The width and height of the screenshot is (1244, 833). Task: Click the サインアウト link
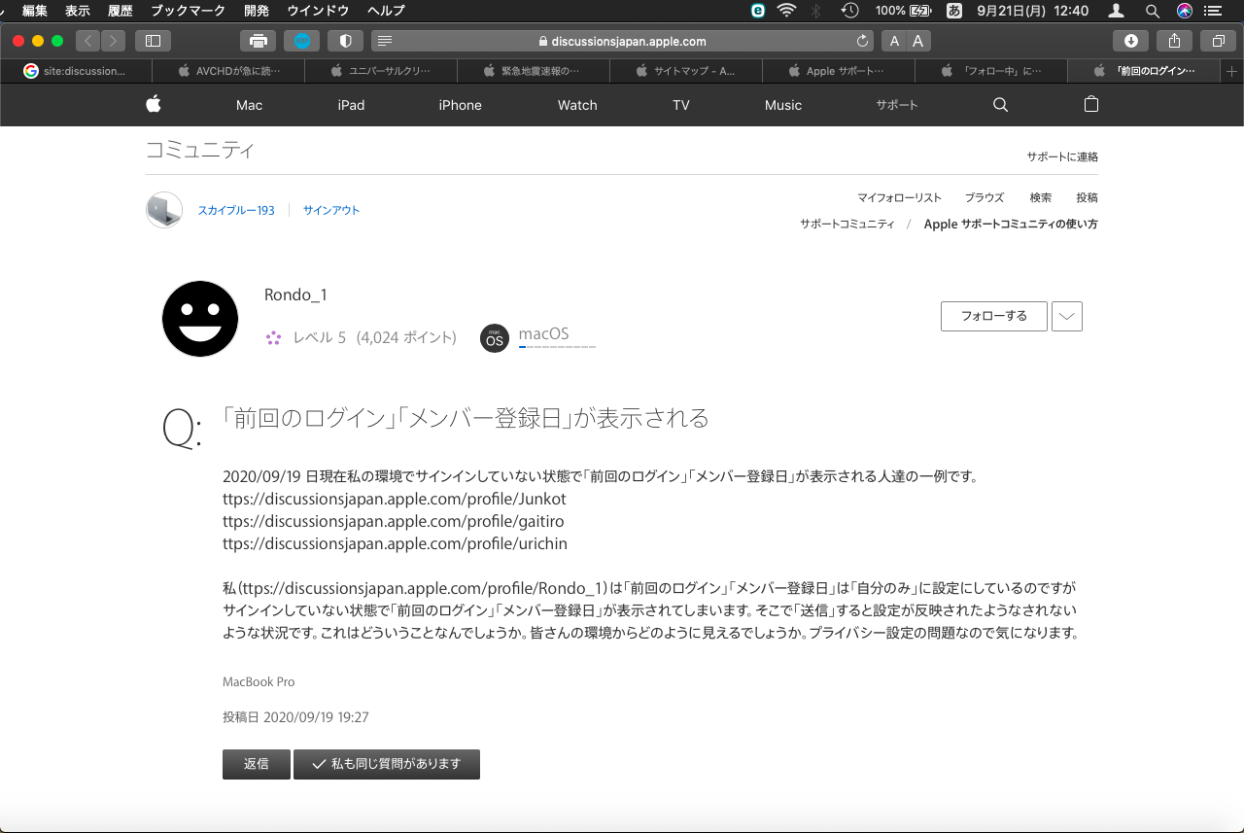click(x=331, y=210)
